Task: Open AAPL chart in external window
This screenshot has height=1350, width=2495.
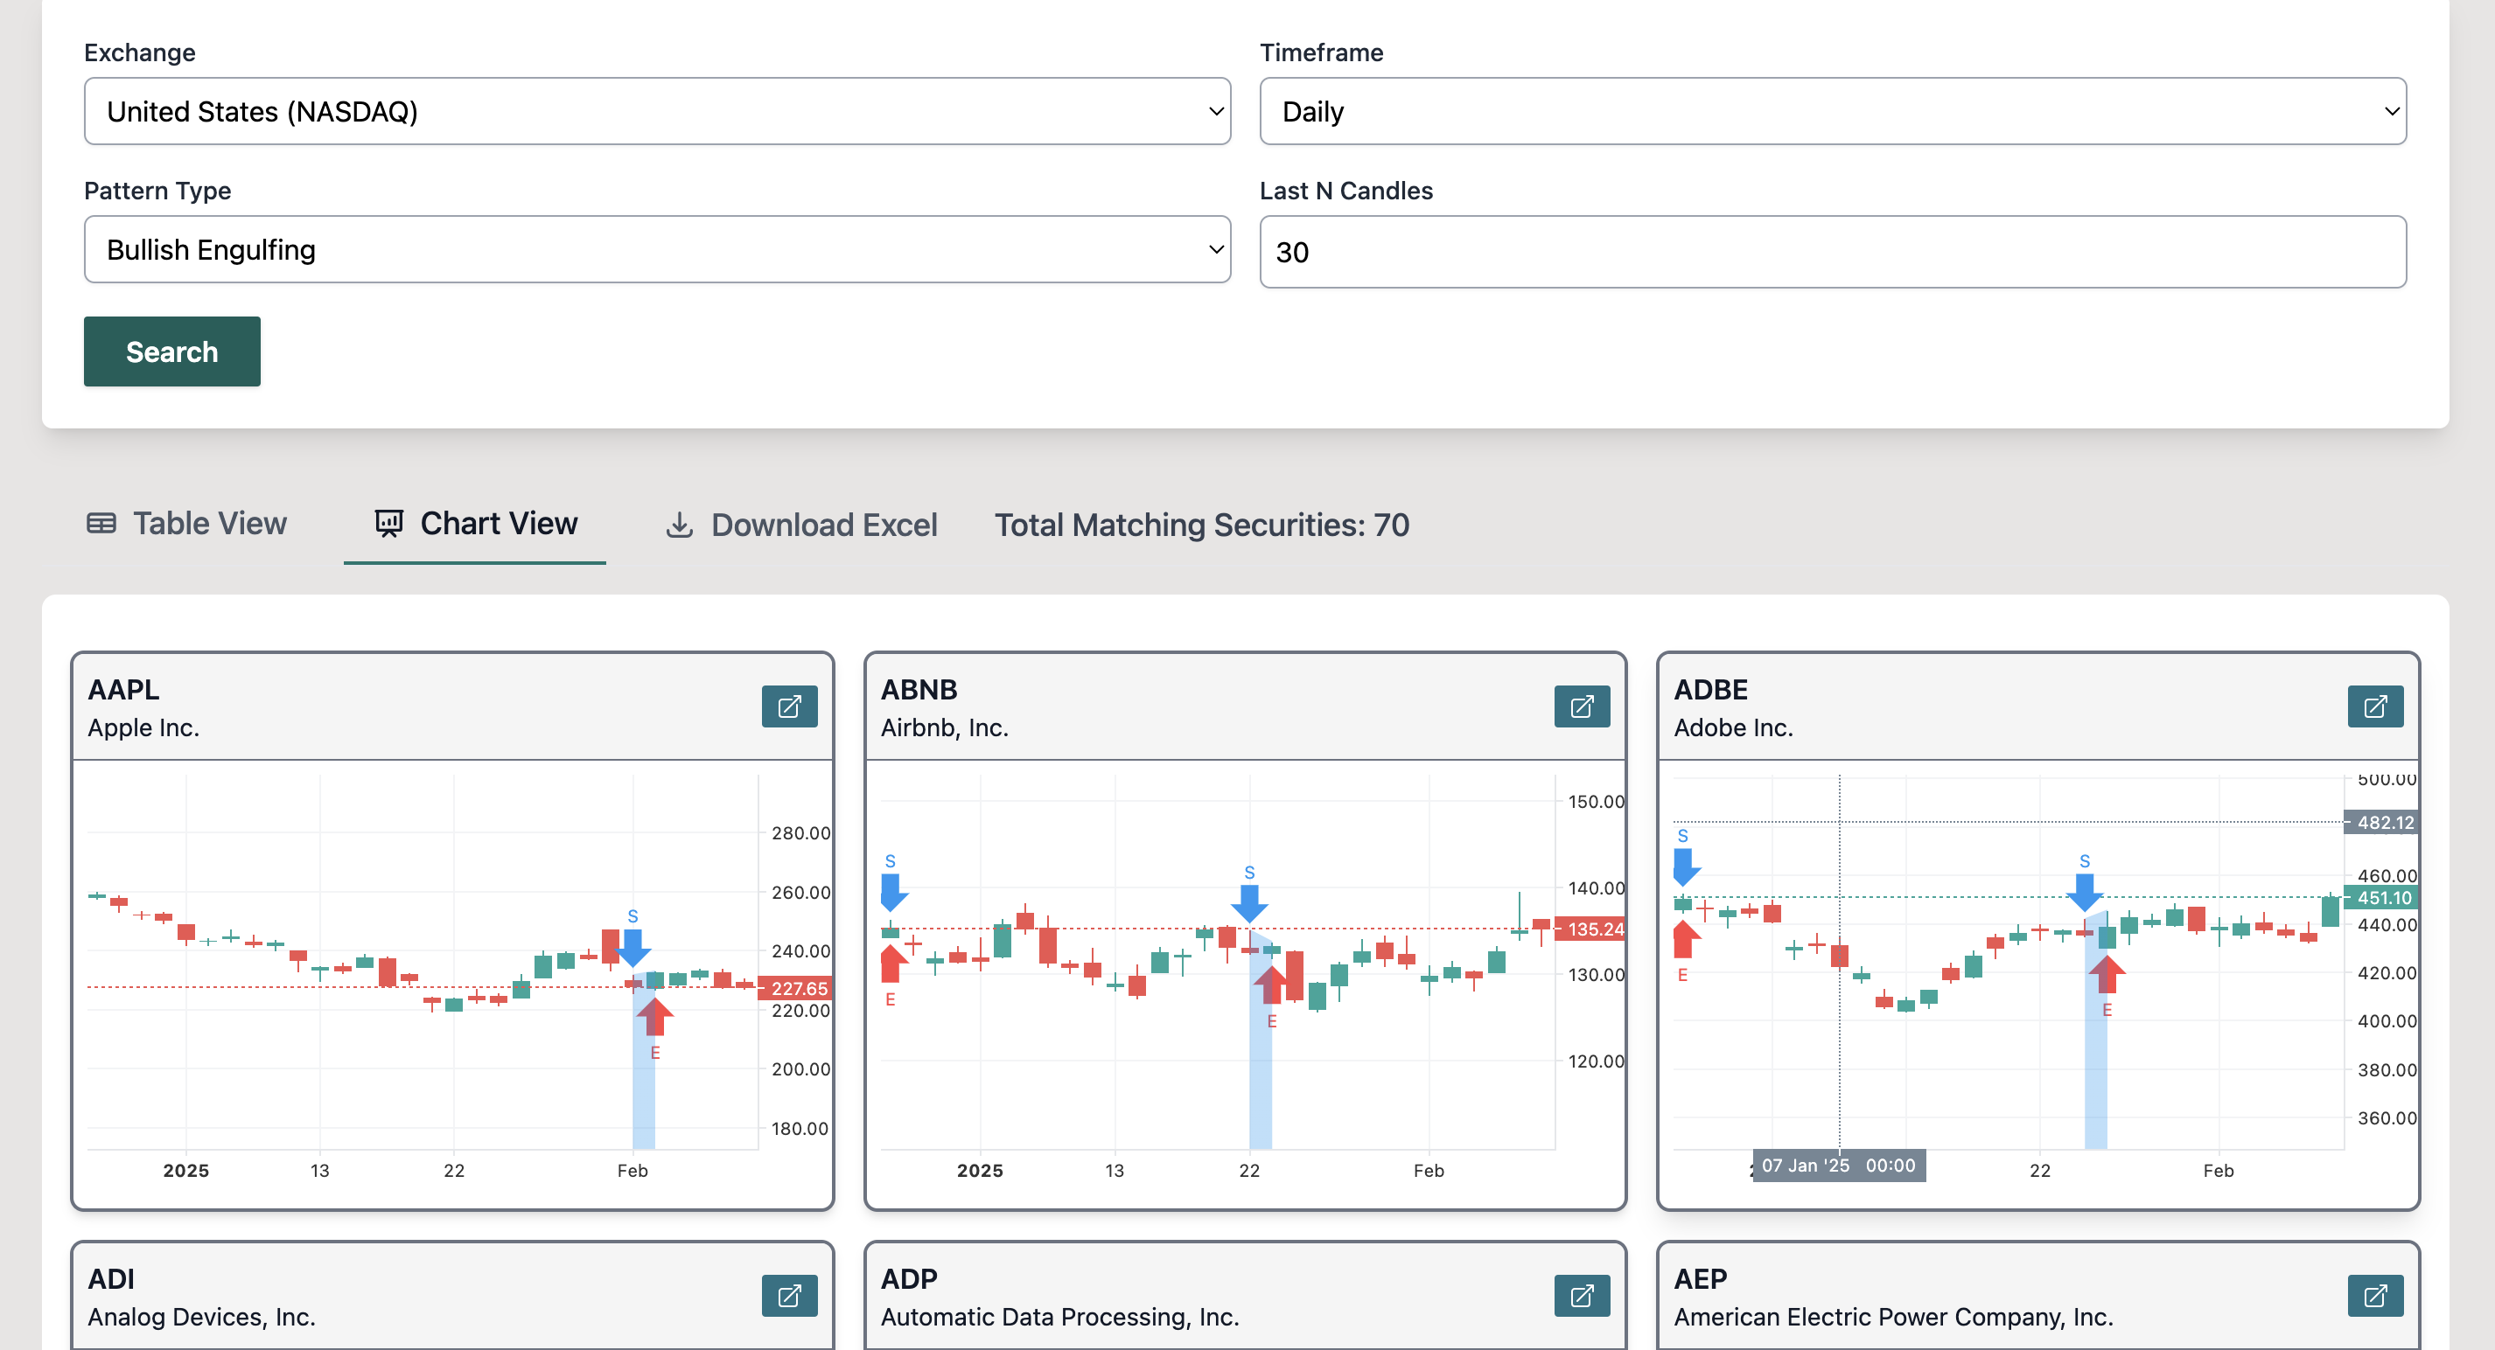Action: tap(789, 706)
